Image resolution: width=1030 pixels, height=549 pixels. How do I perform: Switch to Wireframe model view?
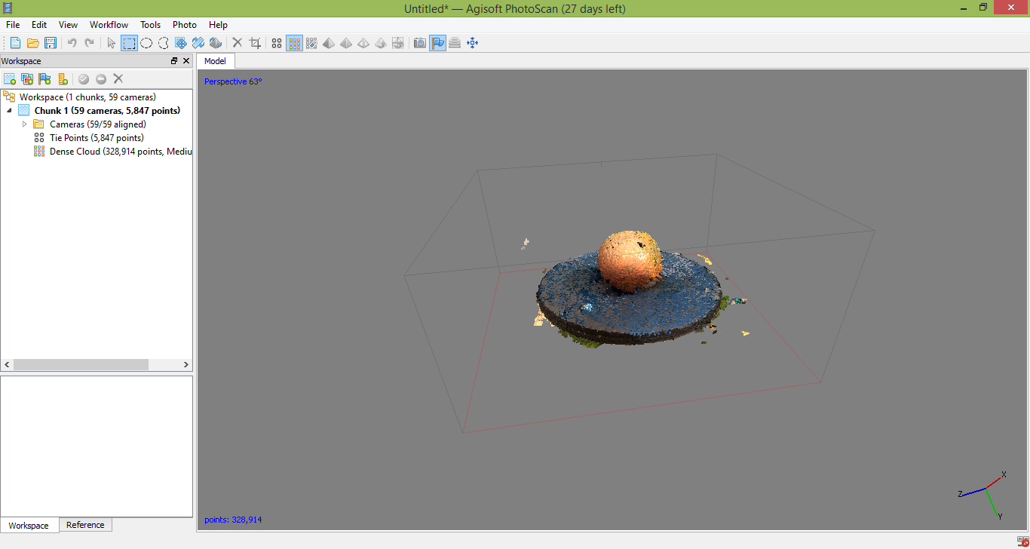(363, 43)
